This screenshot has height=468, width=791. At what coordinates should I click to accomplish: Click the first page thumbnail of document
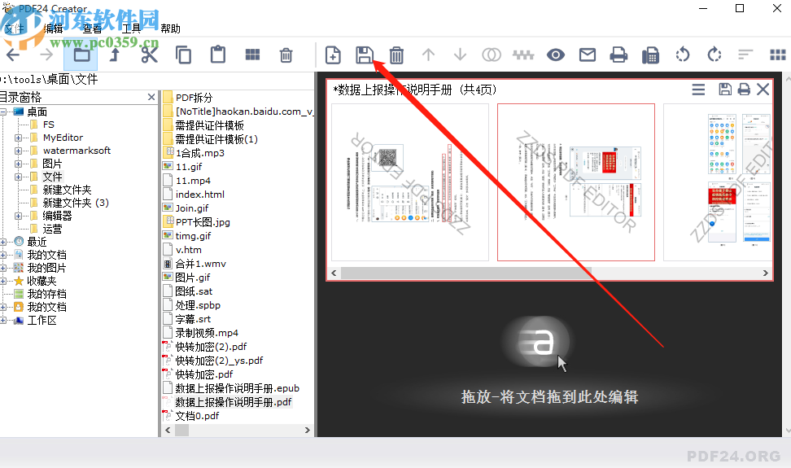click(410, 182)
